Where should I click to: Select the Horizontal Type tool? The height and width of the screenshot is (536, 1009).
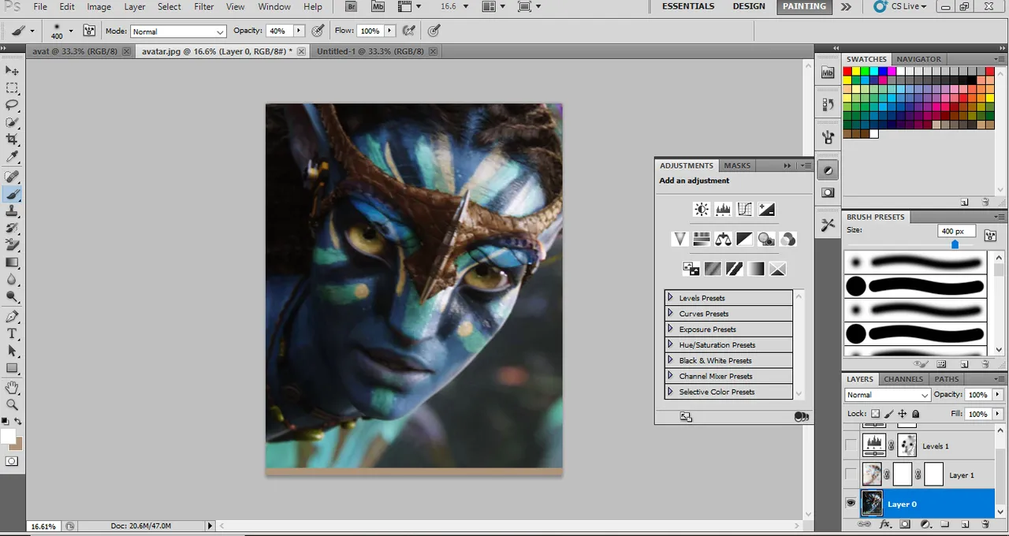(x=13, y=334)
